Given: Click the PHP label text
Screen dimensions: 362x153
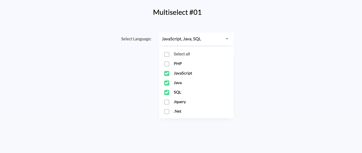Looking at the screenshot, I should coord(178,64).
